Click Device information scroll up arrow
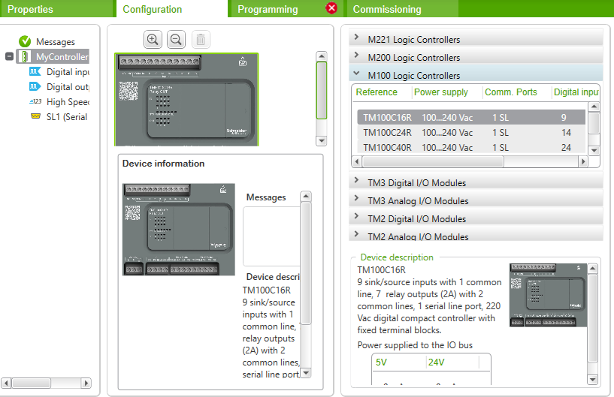 coord(306,196)
